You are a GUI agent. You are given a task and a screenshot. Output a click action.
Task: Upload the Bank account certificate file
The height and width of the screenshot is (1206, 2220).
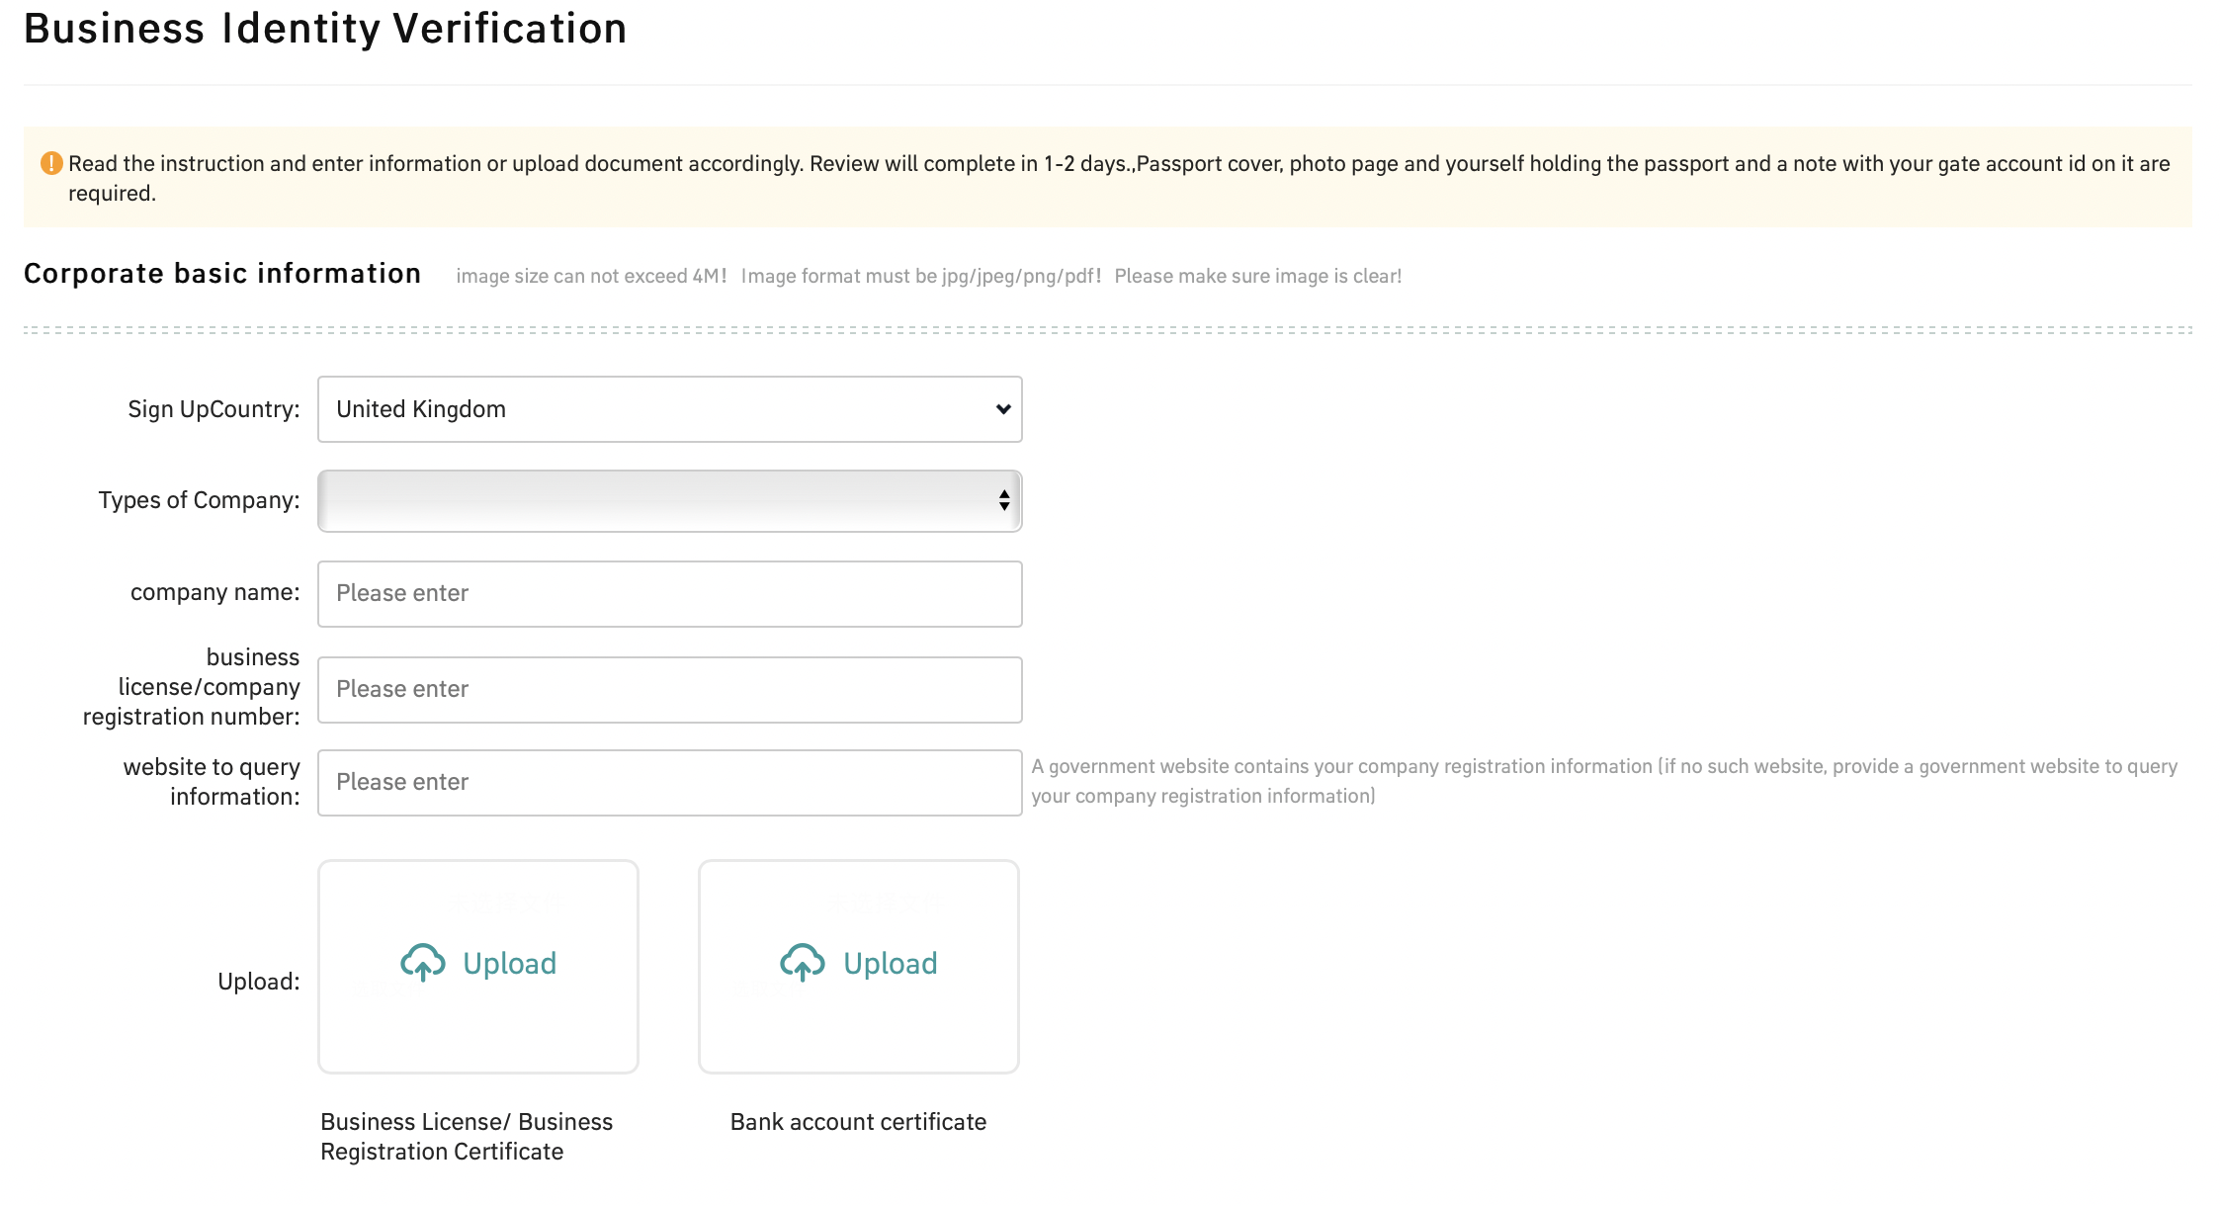(858, 966)
